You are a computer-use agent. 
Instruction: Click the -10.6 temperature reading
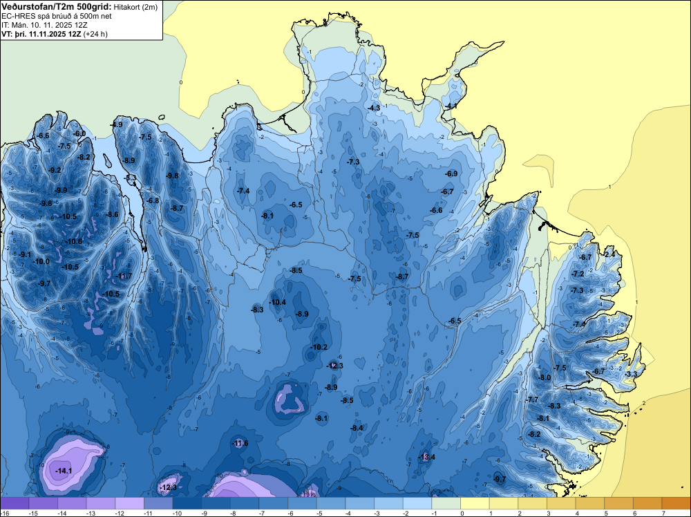point(74,241)
